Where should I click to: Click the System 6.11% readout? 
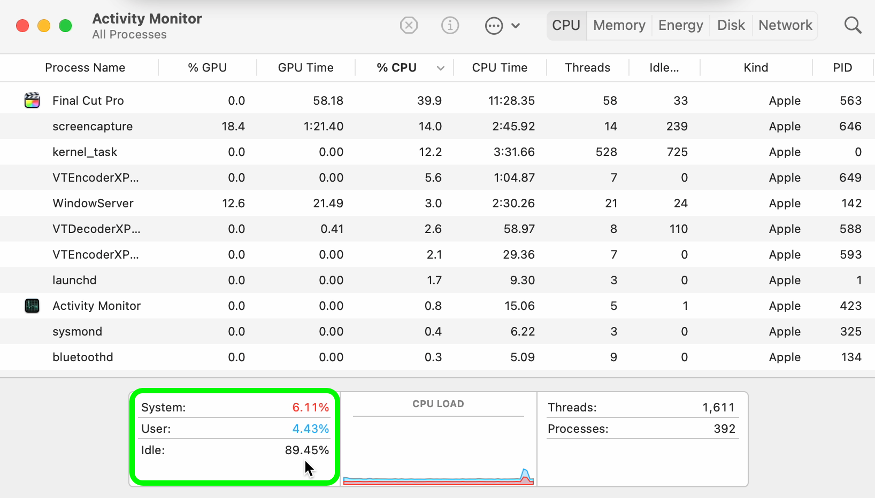pos(235,407)
